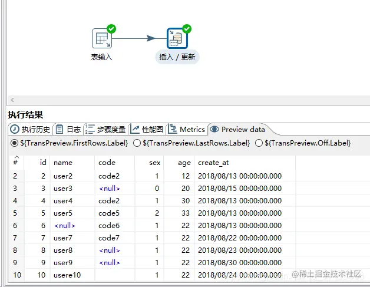Select the TransPreview.LastRows radio button
The height and width of the screenshot is (287, 370).
[x=137, y=143]
